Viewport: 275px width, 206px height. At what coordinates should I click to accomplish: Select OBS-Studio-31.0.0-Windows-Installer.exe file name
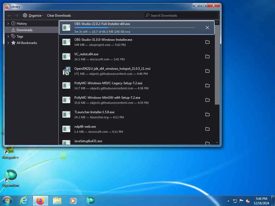point(103,40)
